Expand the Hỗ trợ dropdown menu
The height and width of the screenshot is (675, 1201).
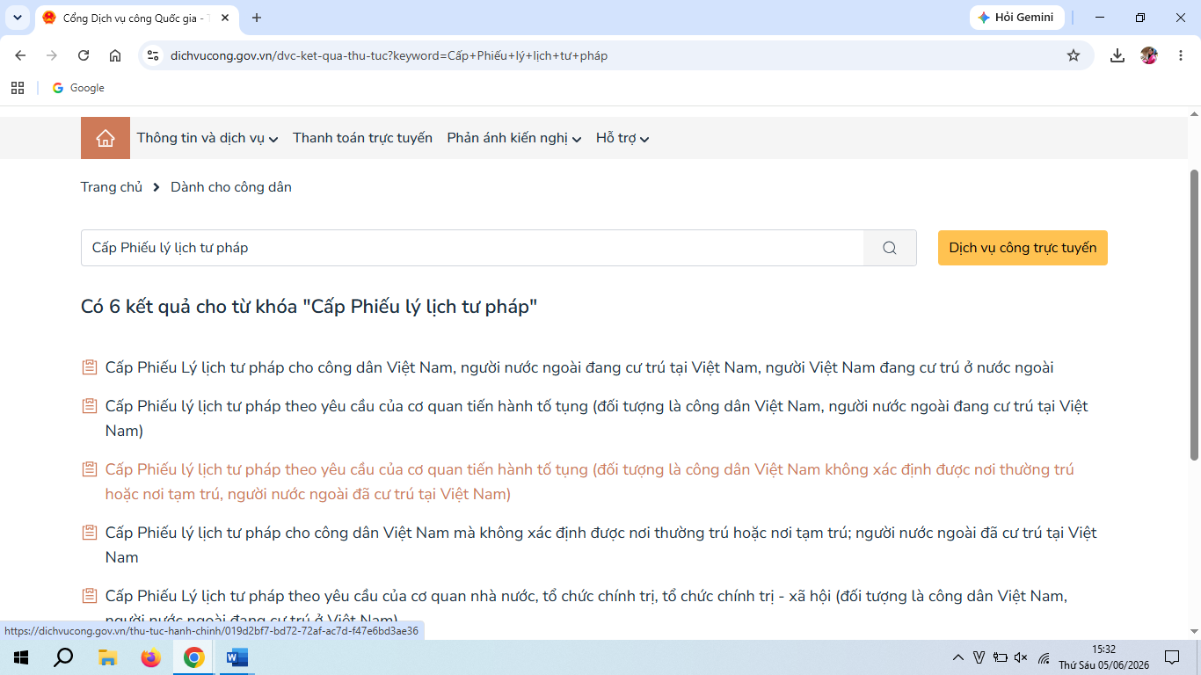tap(622, 138)
